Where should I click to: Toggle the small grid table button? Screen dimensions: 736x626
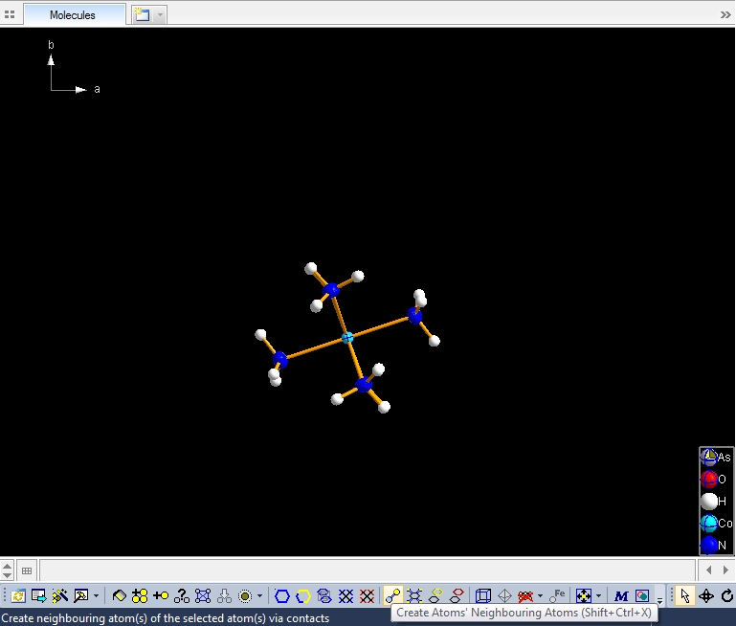pyautogui.click(x=27, y=570)
